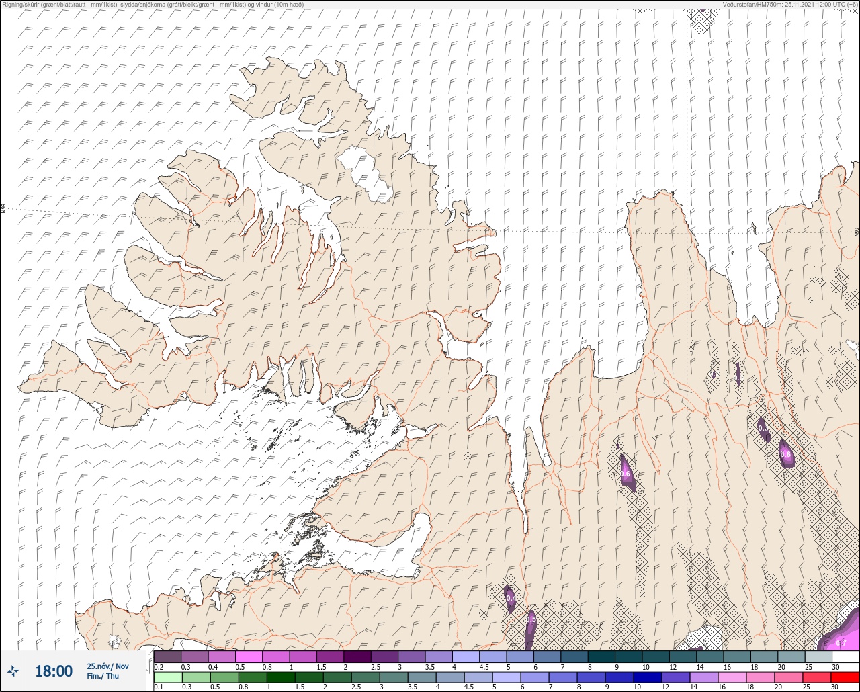860x692 pixels.
Task: Click top-row legend swatch between 4 and 4.5
Action: [466, 657]
